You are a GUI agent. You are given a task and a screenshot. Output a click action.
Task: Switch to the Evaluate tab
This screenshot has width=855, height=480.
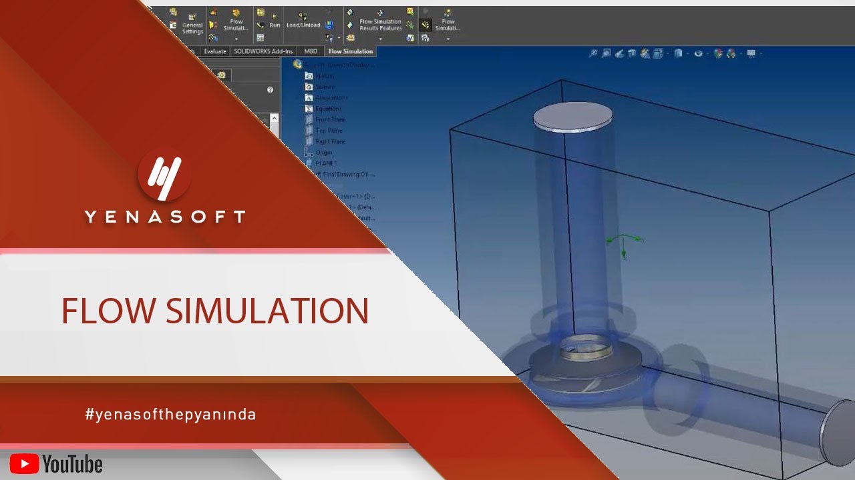pos(215,51)
